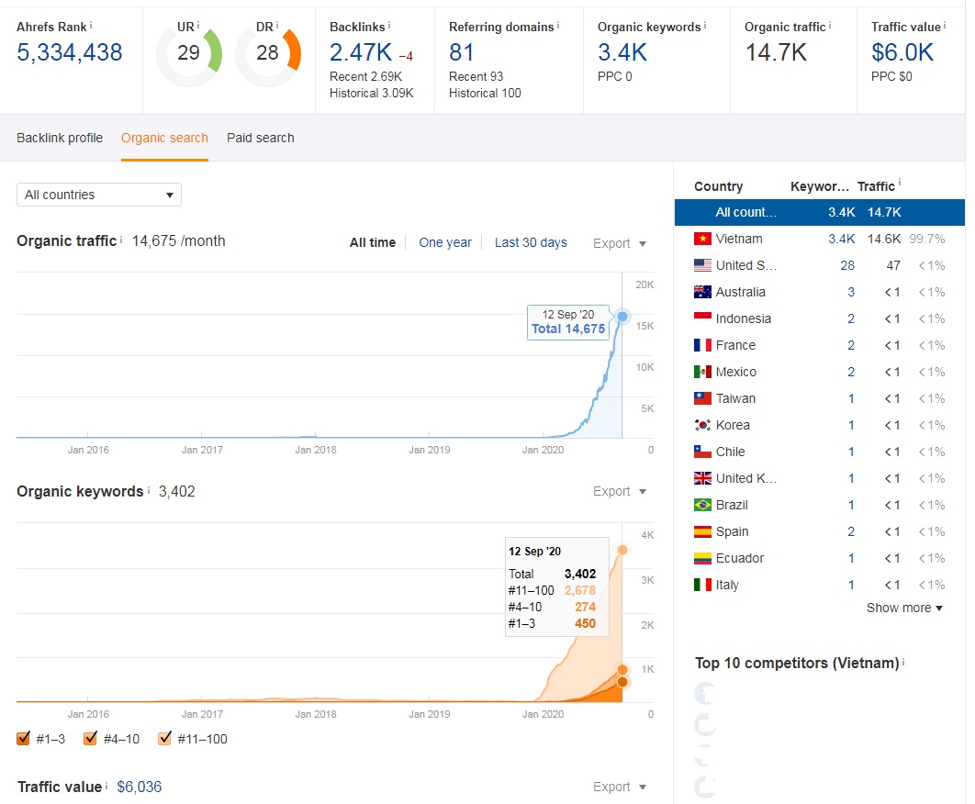Click the info icon beside UR

(197, 25)
